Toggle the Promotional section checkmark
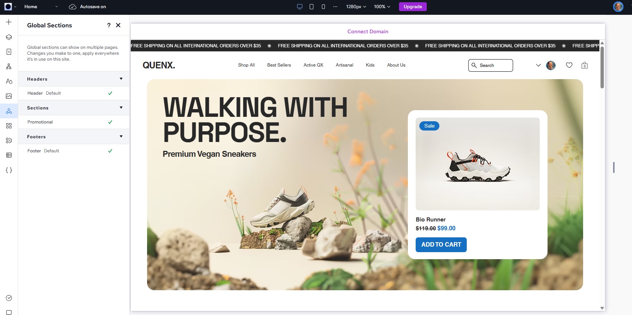Image resolution: width=632 pixels, height=315 pixels. 110,122
